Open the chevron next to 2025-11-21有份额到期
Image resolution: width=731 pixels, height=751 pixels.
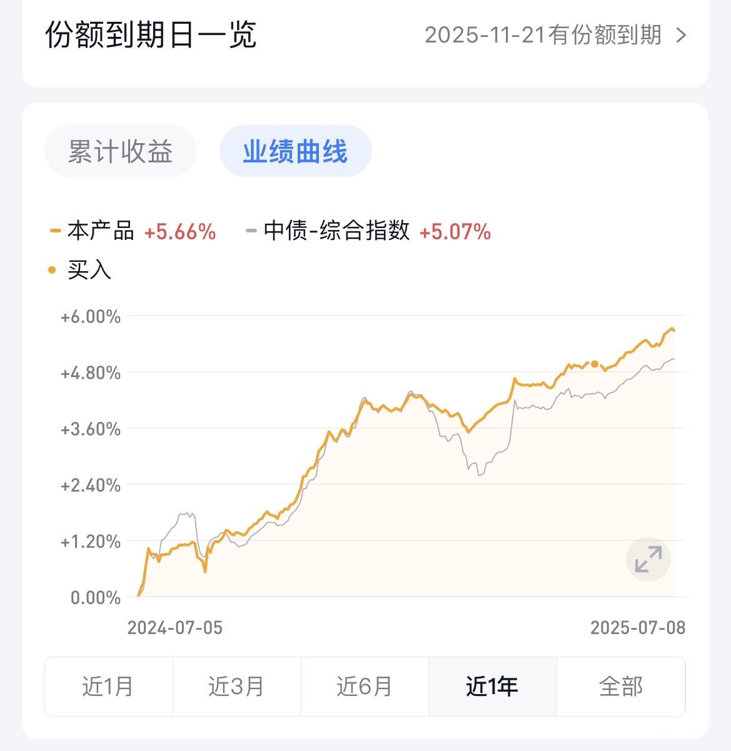[x=682, y=36]
